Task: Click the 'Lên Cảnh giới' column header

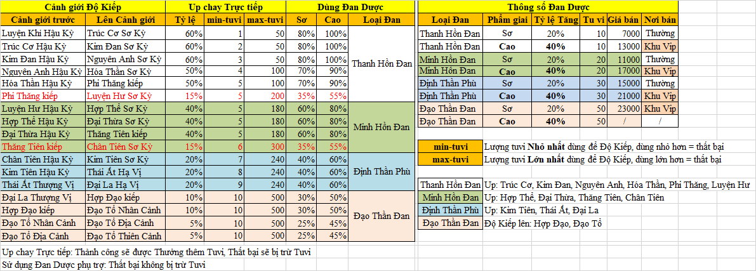Action: click(125, 20)
